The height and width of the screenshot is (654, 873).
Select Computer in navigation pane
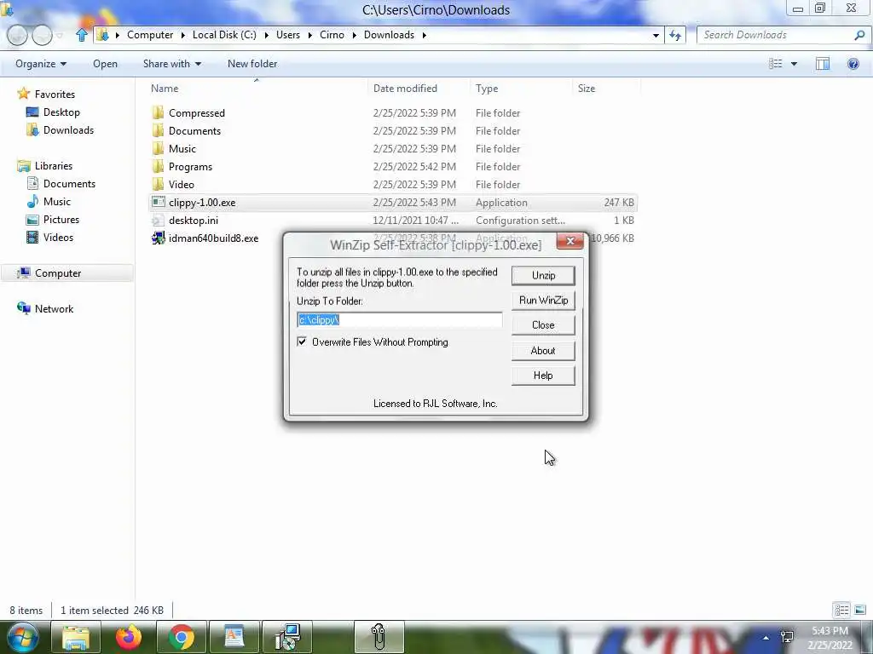click(58, 273)
